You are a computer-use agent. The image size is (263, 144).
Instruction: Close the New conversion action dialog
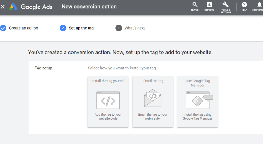2,7
